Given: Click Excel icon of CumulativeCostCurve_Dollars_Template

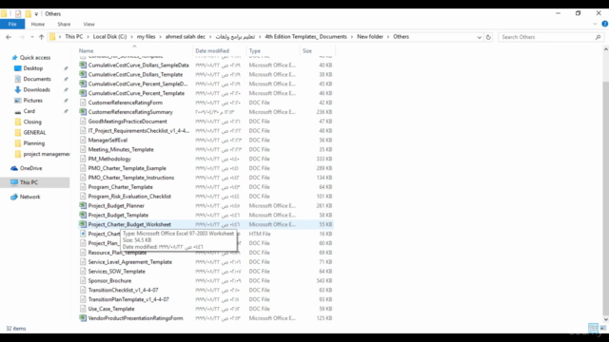Looking at the screenshot, I should 83,74.
